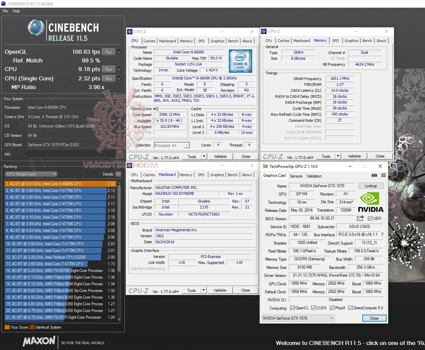
Task: Toggle the CPU test checkbox
Action: [120, 69]
